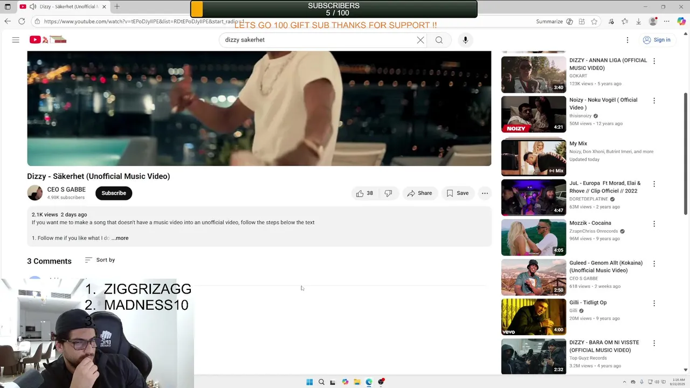Open the browser profile avatar

pyautogui.click(x=653, y=22)
